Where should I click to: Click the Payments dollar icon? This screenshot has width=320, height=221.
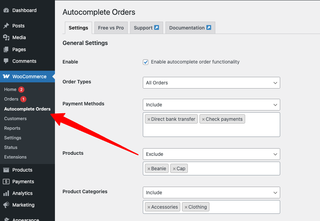pyautogui.click(x=6, y=182)
